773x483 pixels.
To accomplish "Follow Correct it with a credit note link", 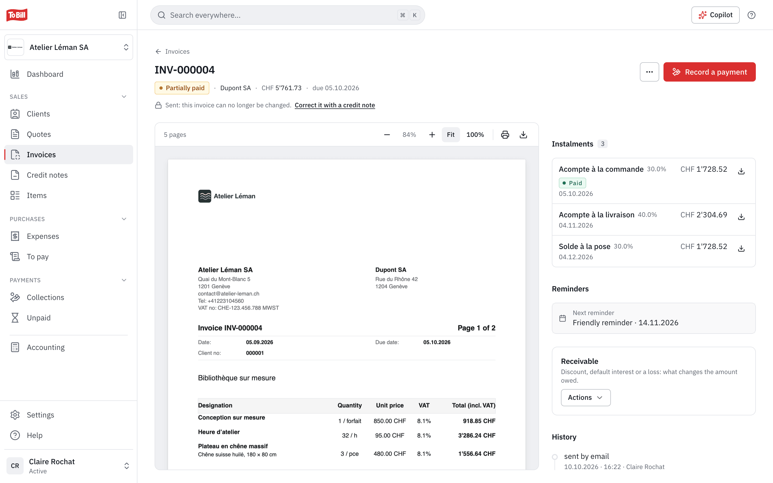I will click(335, 105).
